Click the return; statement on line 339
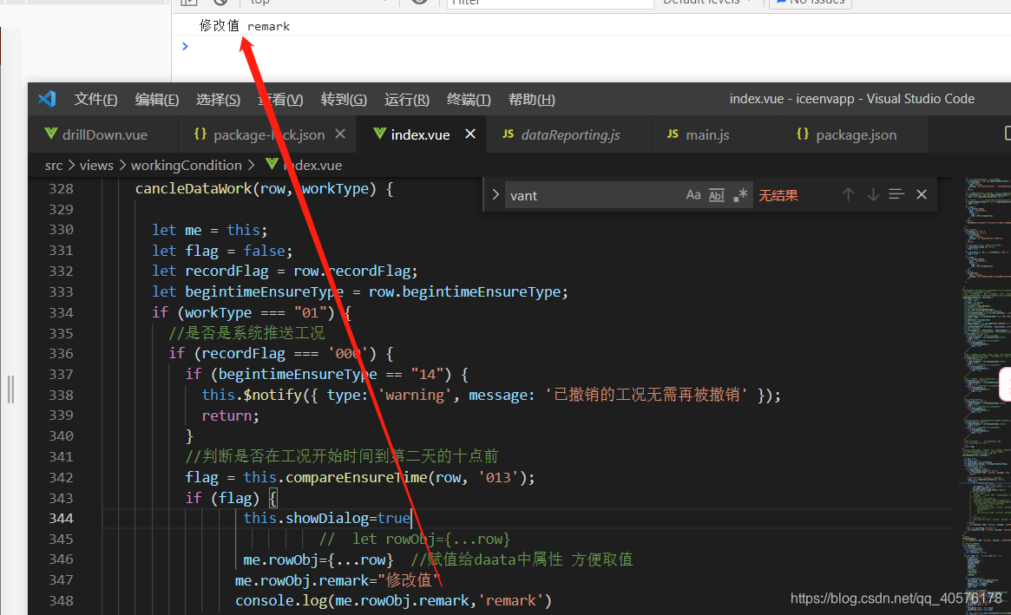The image size is (1011, 615). [230, 415]
